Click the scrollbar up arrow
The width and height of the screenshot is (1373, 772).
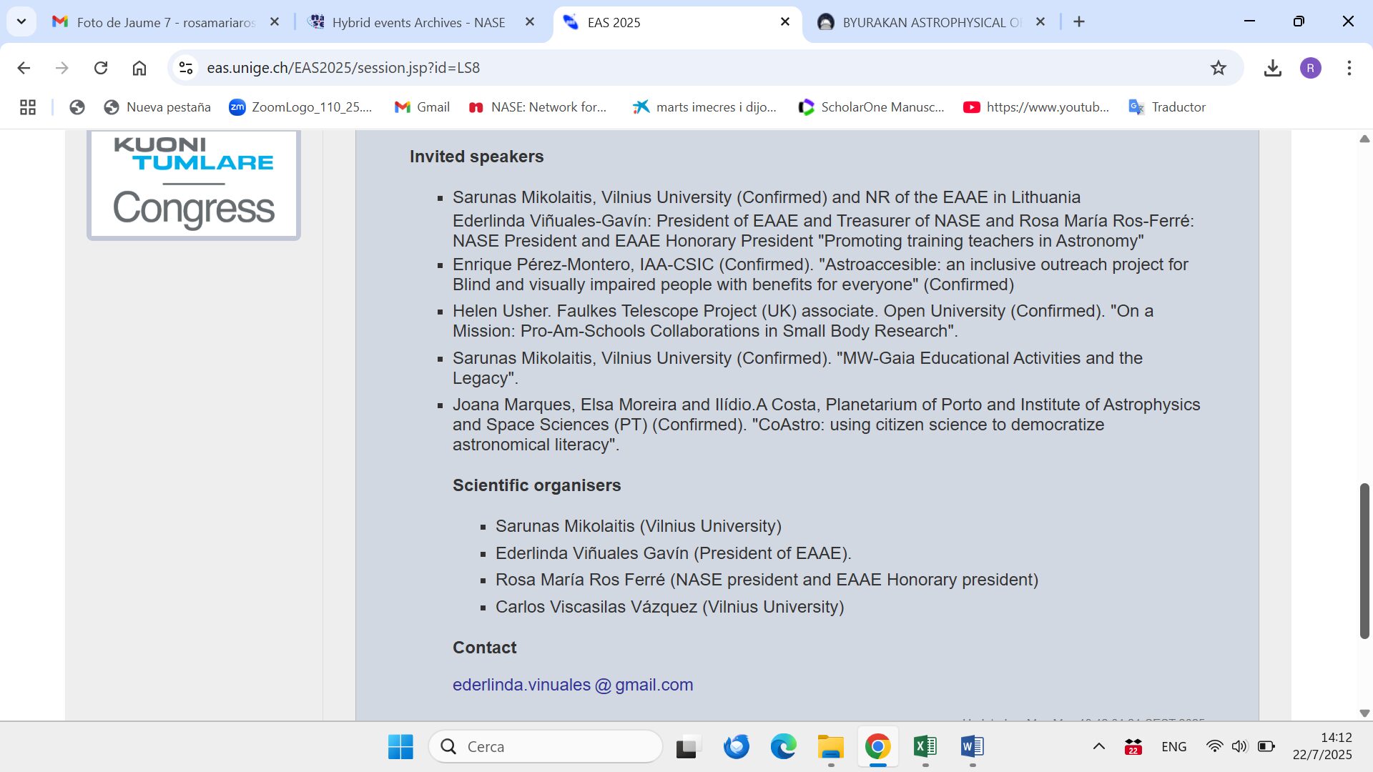pyautogui.click(x=1364, y=139)
